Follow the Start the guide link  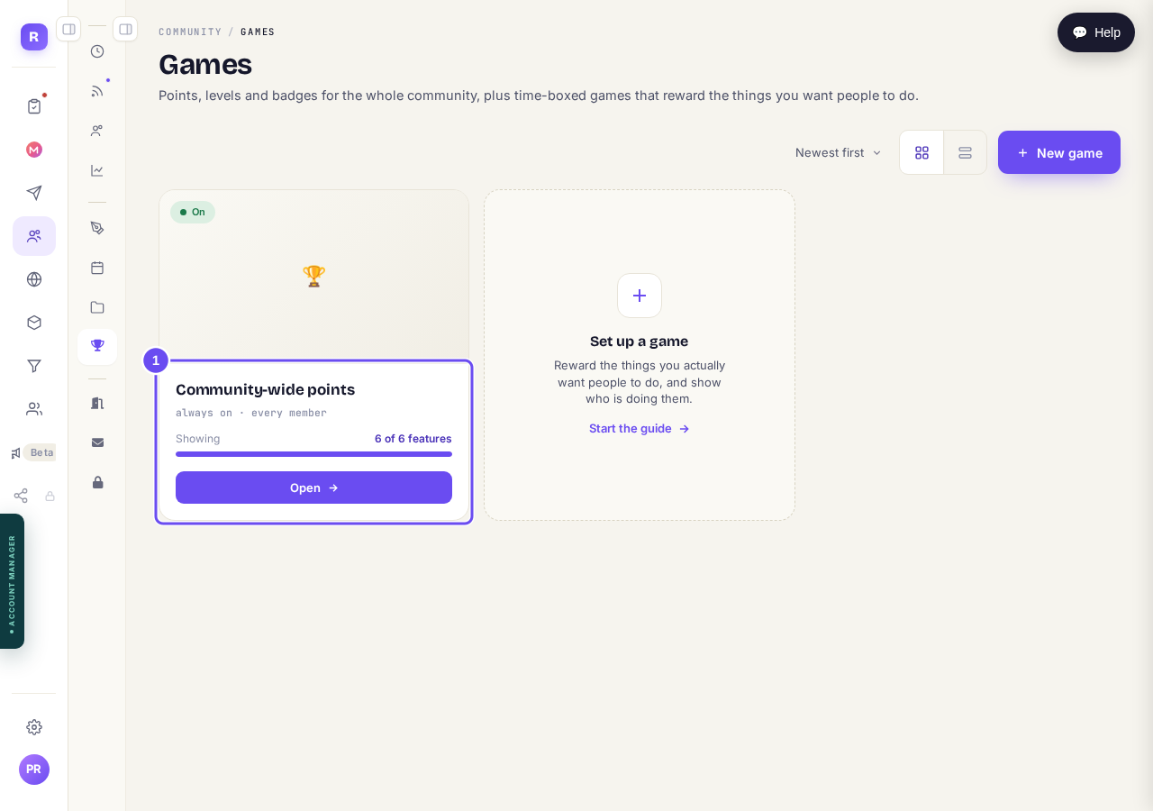[x=640, y=428]
